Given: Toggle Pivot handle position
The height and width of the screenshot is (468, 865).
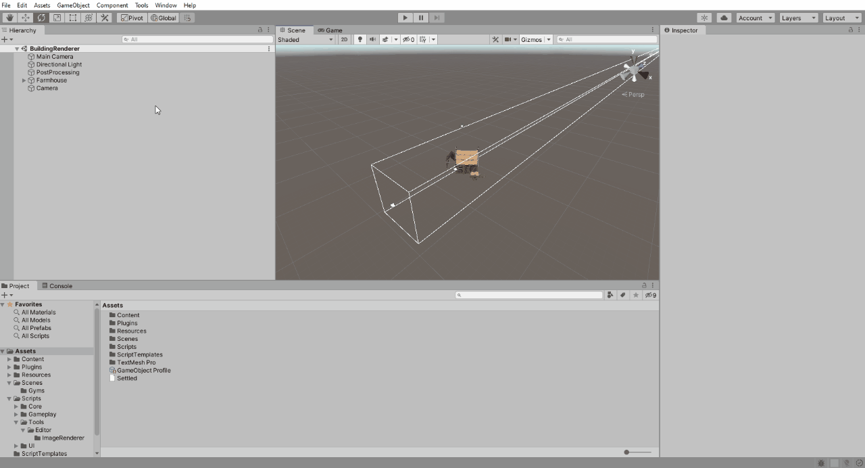Looking at the screenshot, I should coord(132,18).
